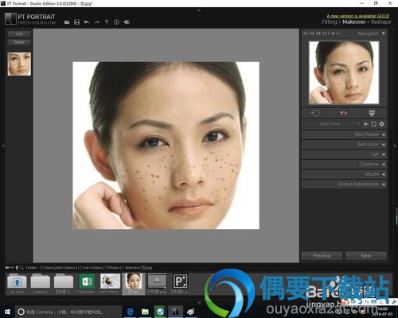This screenshot has width=398, height=318.
Task: Zoom in with the Navigator plus icon
Action: click(333, 33)
